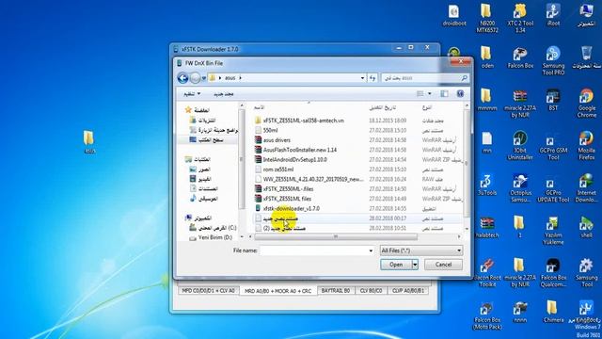Expand the Open button split arrow
The width and height of the screenshot is (602, 339).
pos(415,265)
